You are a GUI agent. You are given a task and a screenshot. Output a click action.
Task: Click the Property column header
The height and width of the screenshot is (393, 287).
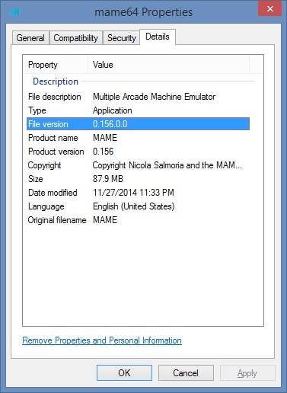(x=56, y=65)
